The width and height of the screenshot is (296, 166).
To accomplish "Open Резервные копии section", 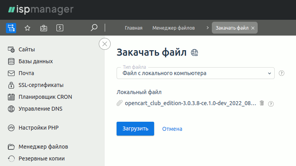I will click(41, 158).
